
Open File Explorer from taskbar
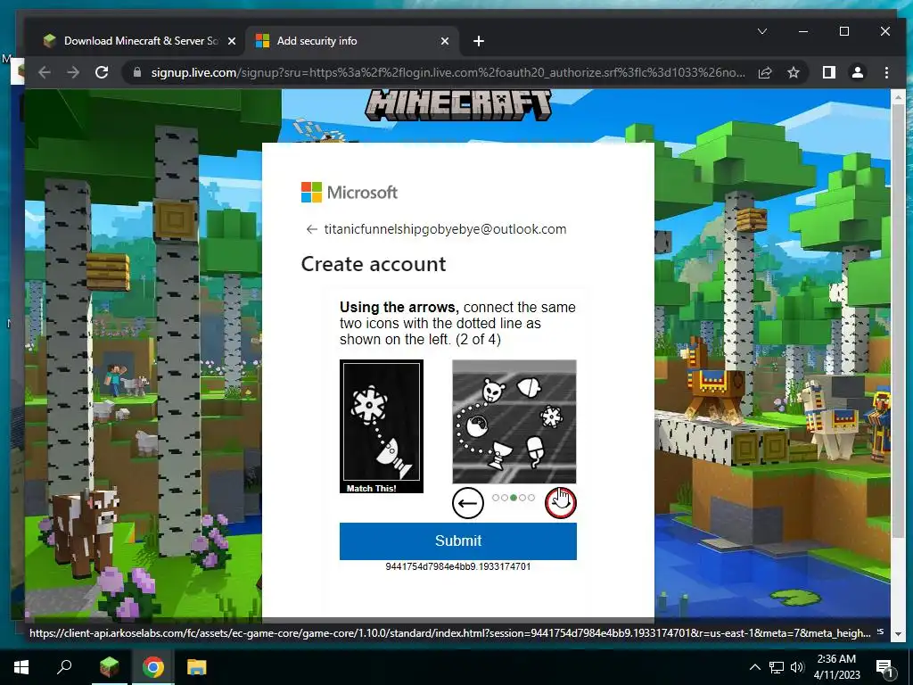click(x=197, y=667)
